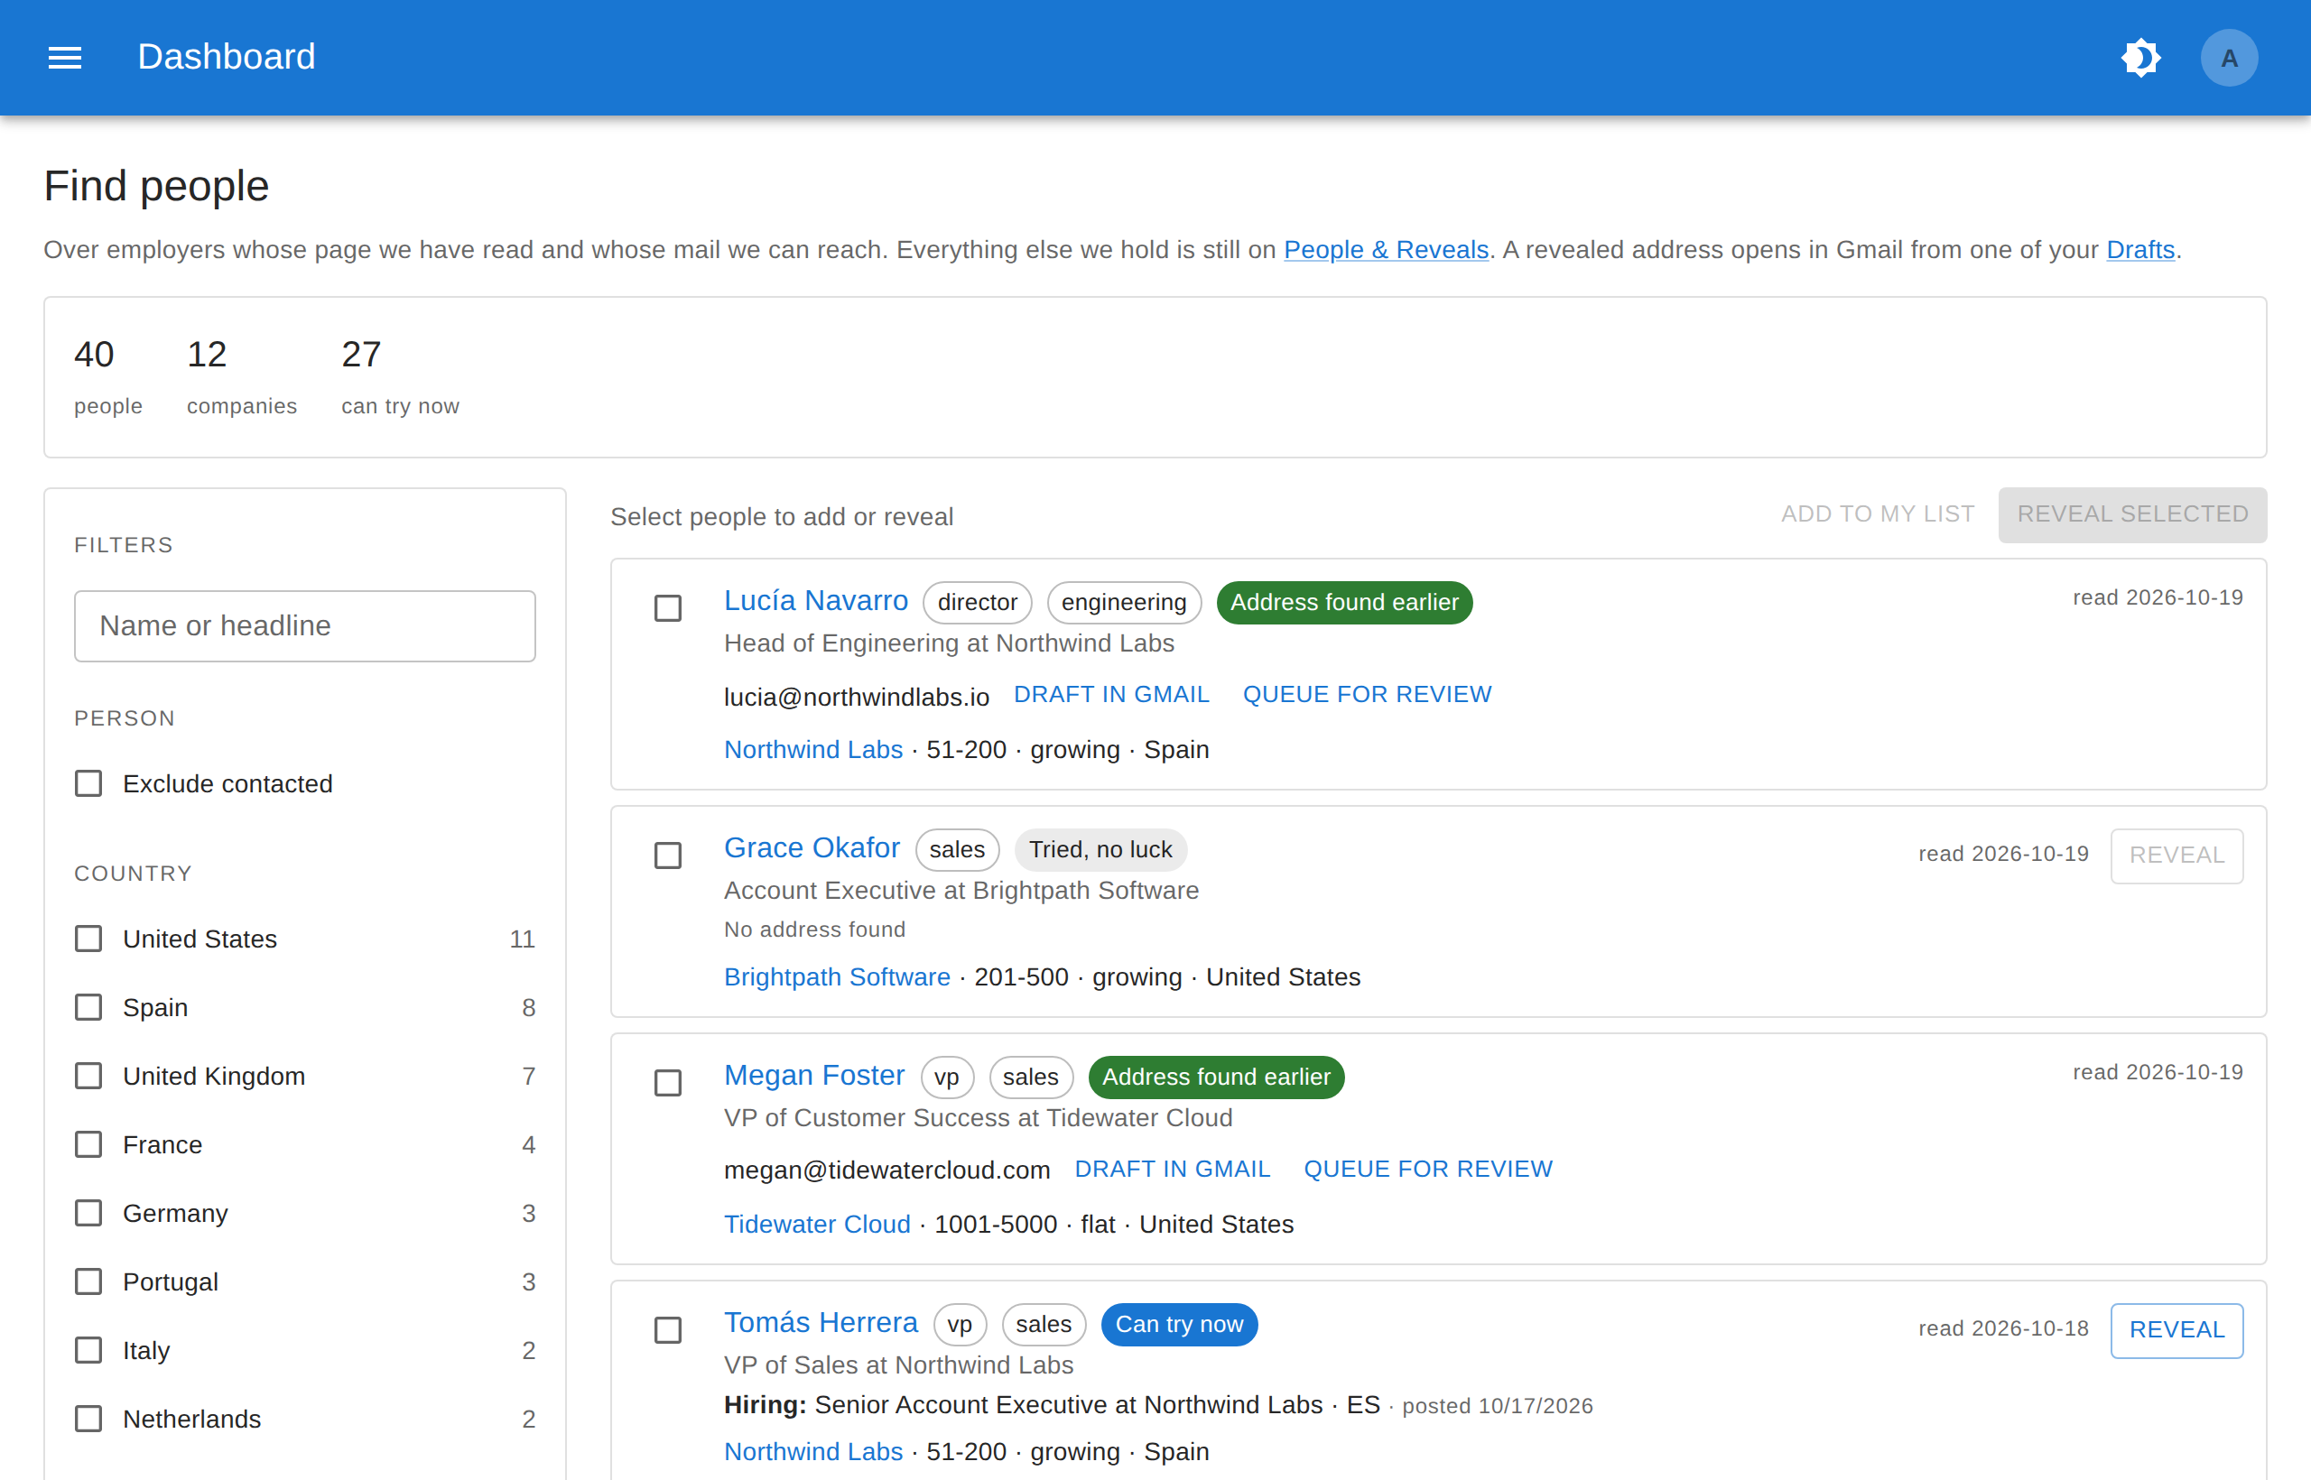Open Lucía Navarro's profile link
The image size is (2311, 1480).
(815, 601)
